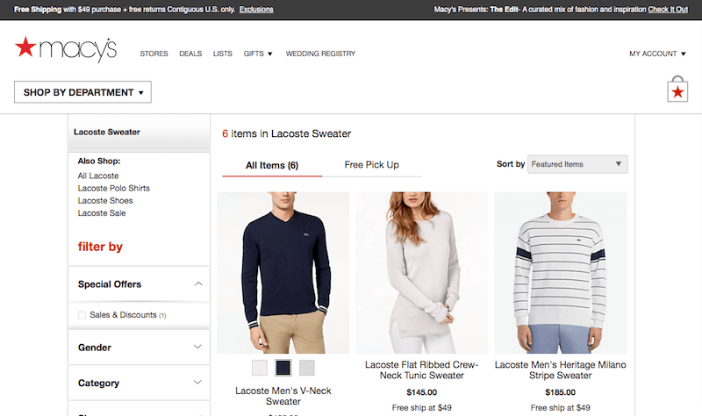Open Wedding Registry page

pos(320,54)
